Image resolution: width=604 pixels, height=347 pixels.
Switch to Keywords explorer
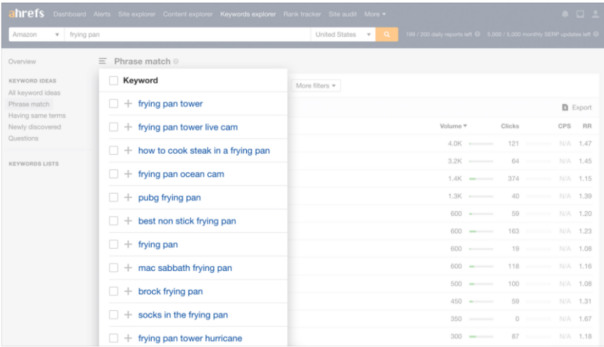point(248,14)
